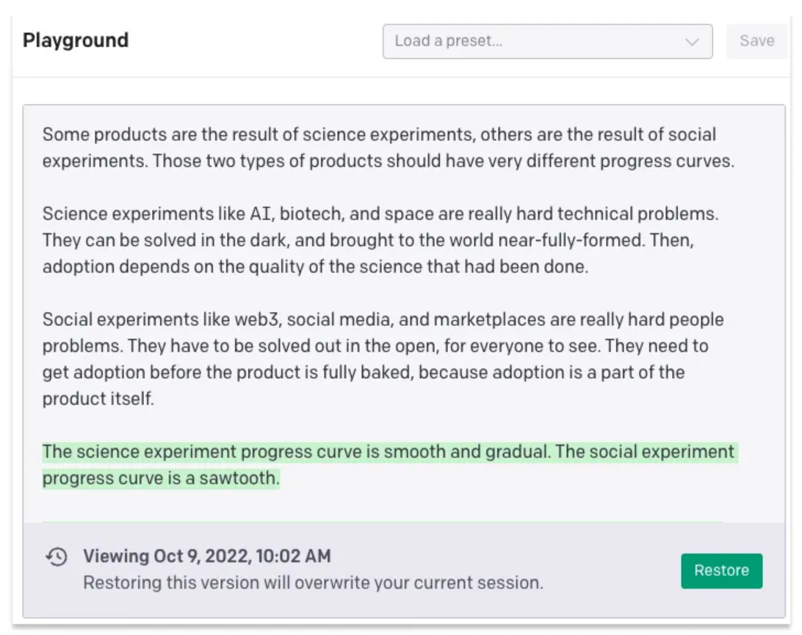Viewport: 802px width, 635px height.
Task: Expand presets using the chevron arrow
Action: [692, 42]
